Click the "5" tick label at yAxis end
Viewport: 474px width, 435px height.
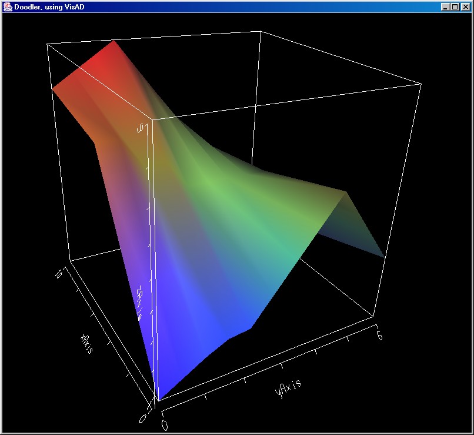380,334
